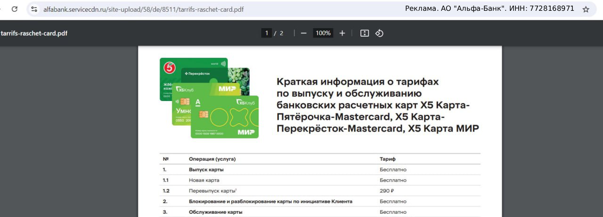Click the "Выпуск карты" row
The width and height of the screenshot is (603, 217).
click(321, 170)
